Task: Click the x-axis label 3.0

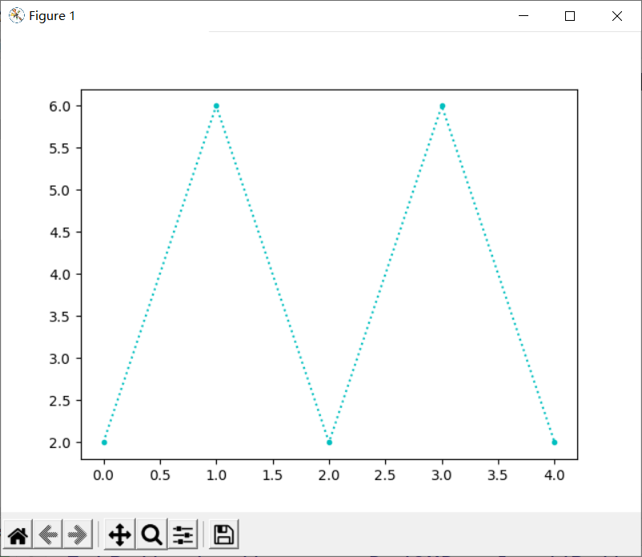Action: click(441, 475)
